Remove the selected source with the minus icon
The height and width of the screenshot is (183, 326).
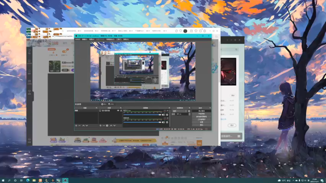(104, 126)
